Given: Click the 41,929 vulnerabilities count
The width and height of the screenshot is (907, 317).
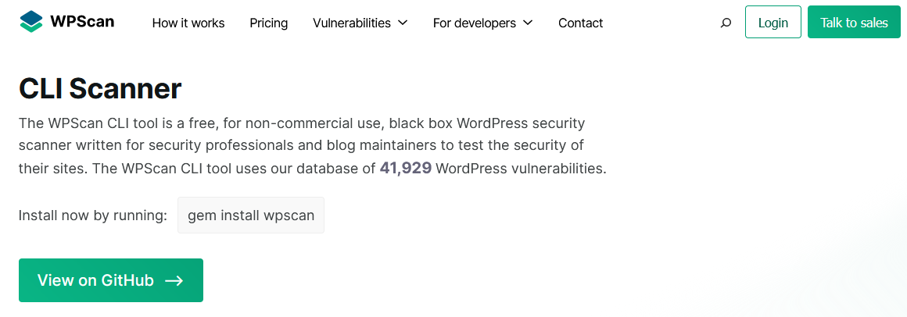Looking at the screenshot, I should pyautogui.click(x=406, y=169).
